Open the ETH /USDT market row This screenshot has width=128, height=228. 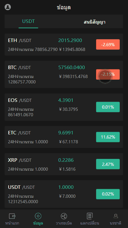point(64,45)
